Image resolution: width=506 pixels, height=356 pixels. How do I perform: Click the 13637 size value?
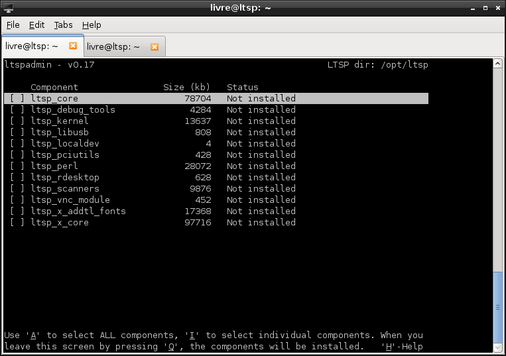[198, 121]
